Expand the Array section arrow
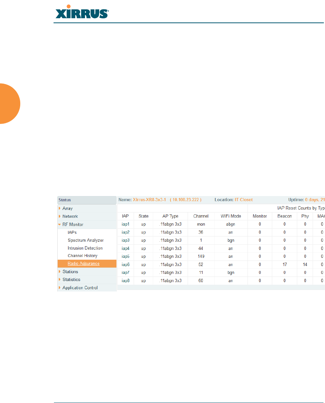 tap(60, 208)
